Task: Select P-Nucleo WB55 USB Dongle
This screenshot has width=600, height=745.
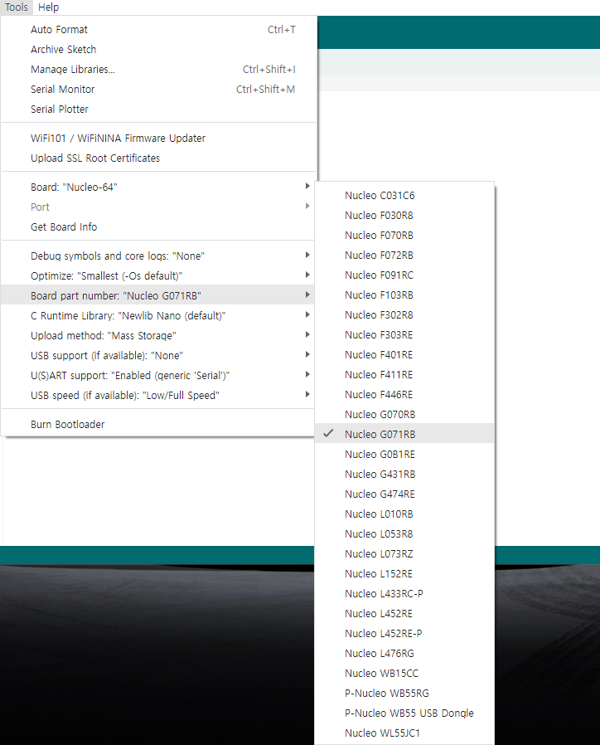Action: (x=404, y=714)
